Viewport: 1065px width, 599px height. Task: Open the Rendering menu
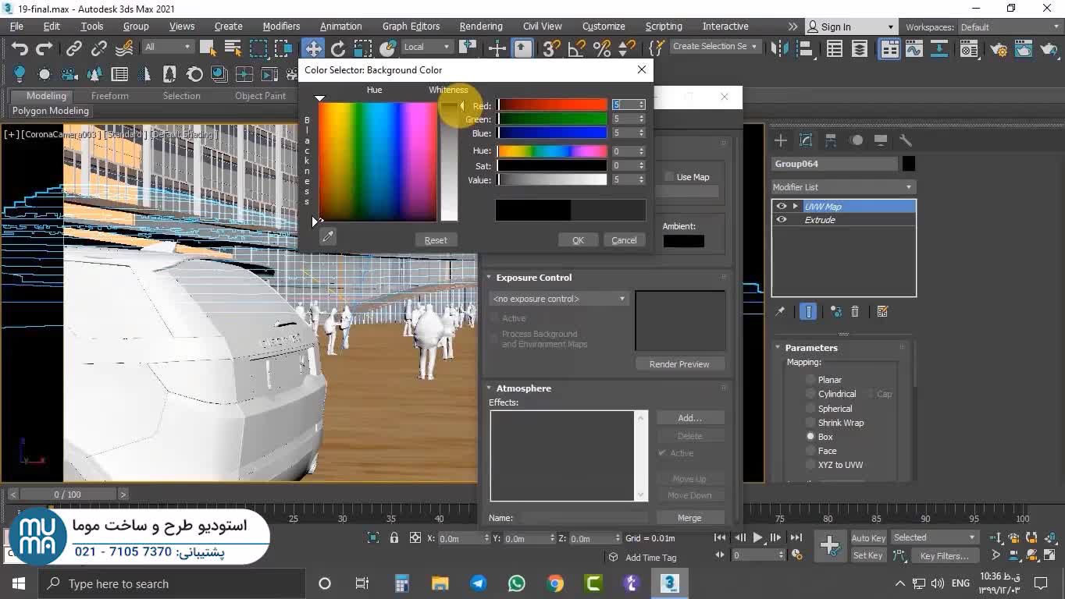(x=480, y=27)
